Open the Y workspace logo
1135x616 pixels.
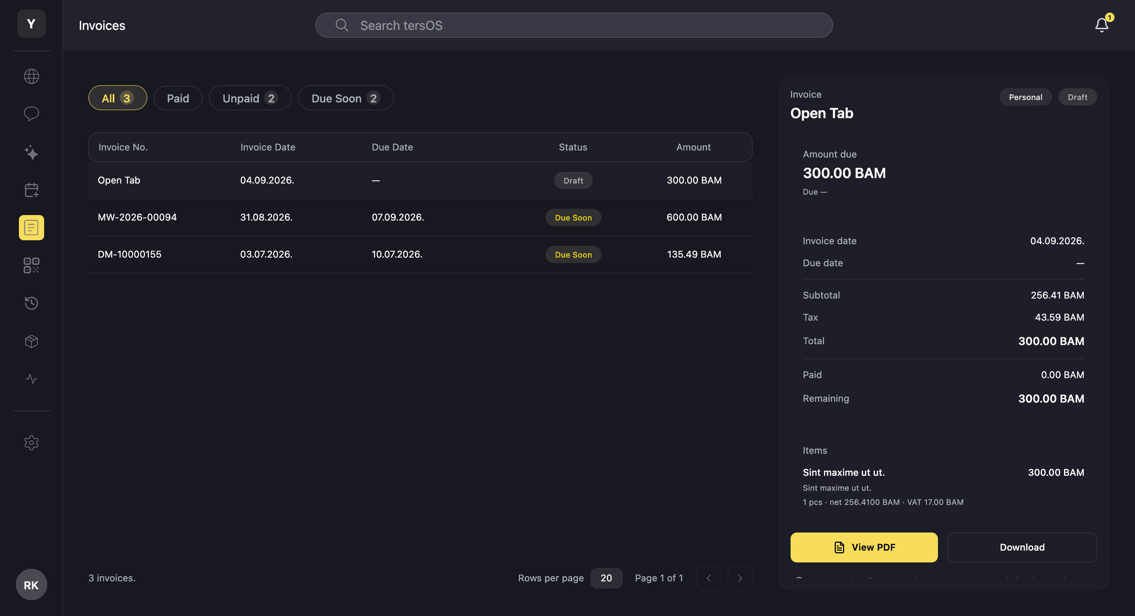[31, 24]
